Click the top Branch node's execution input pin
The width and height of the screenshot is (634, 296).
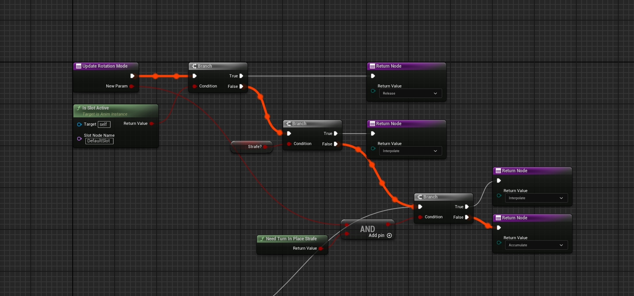click(x=194, y=76)
